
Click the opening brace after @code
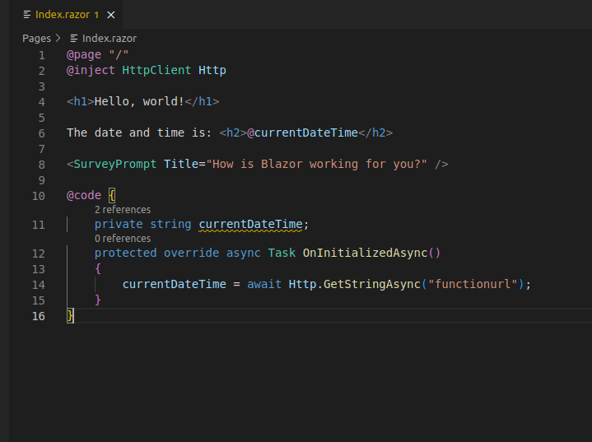tap(112, 196)
